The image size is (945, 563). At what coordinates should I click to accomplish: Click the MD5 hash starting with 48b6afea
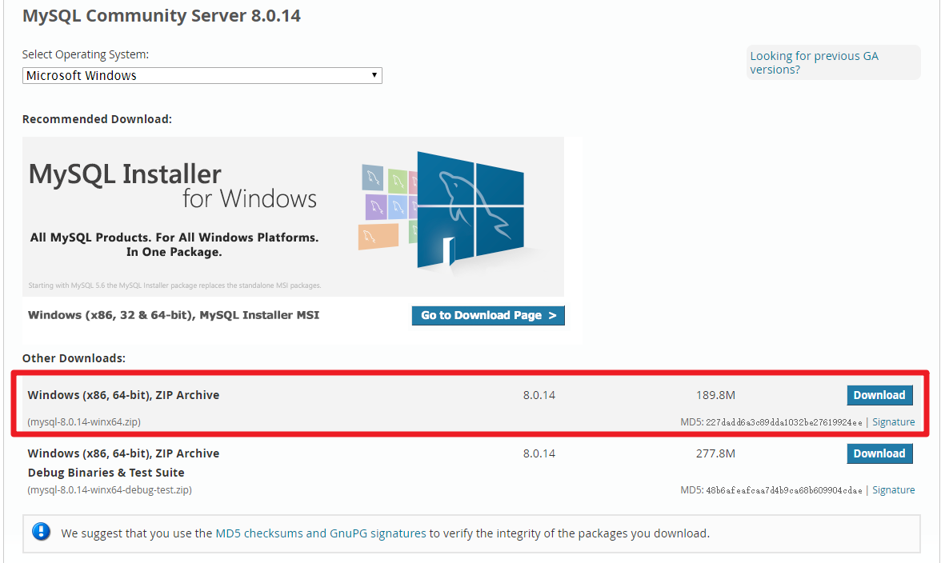coord(783,491)
